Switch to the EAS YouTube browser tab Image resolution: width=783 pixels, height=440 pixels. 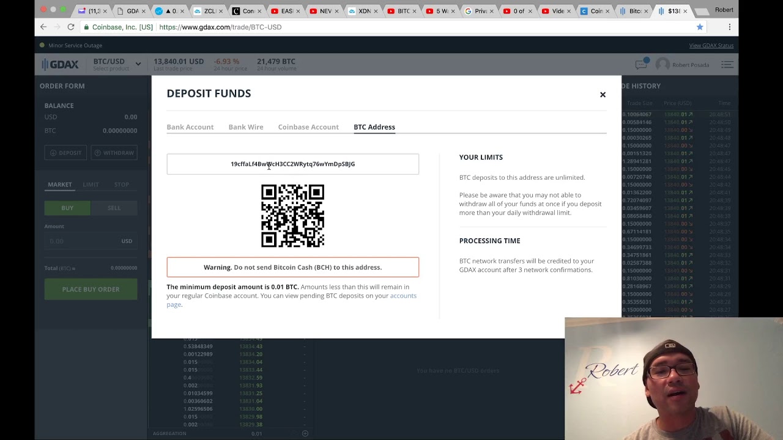286,11
